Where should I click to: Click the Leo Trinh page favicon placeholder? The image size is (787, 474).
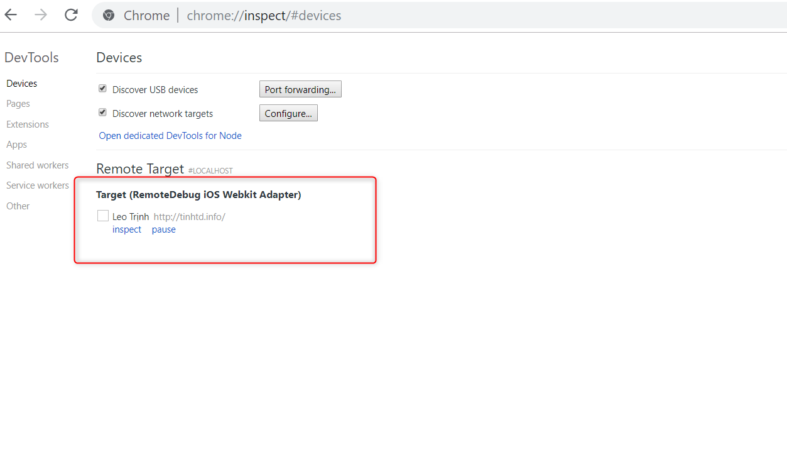[x=103, y=216]
